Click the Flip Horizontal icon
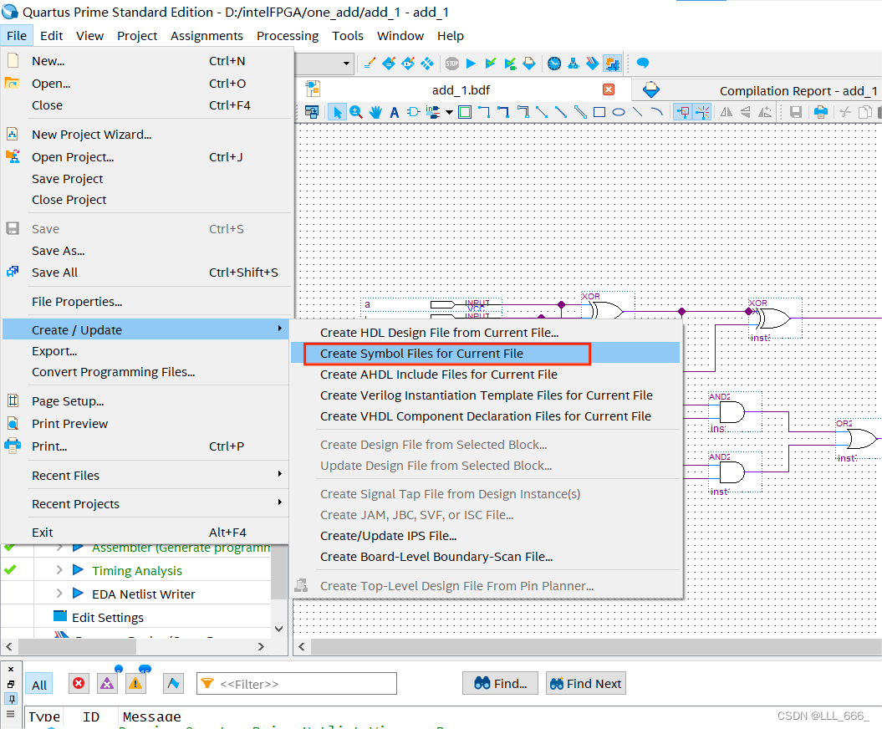 (727, 112)
